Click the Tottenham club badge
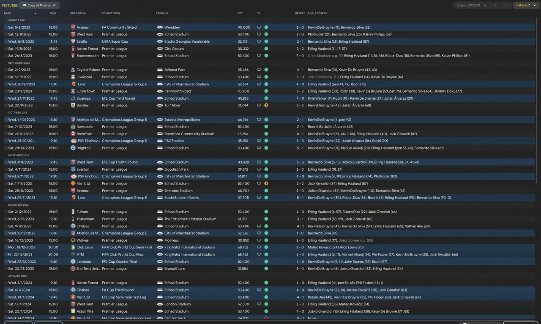Image resolution: width=541 pixels, height=324 pixels. 73,219
